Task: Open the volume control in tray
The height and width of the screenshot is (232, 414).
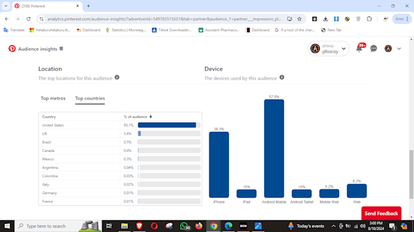Action: (x=363, y=226)
